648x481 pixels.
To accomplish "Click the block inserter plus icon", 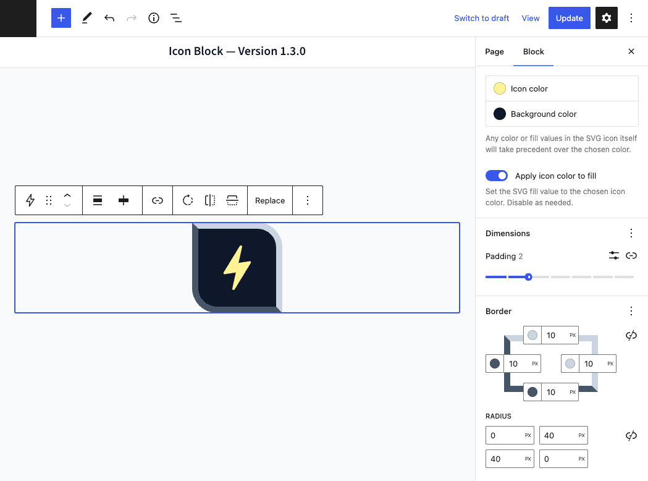I will 61,18.
